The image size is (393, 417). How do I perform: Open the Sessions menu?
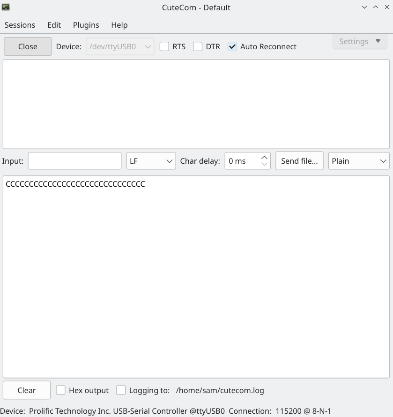coord(20,25)
